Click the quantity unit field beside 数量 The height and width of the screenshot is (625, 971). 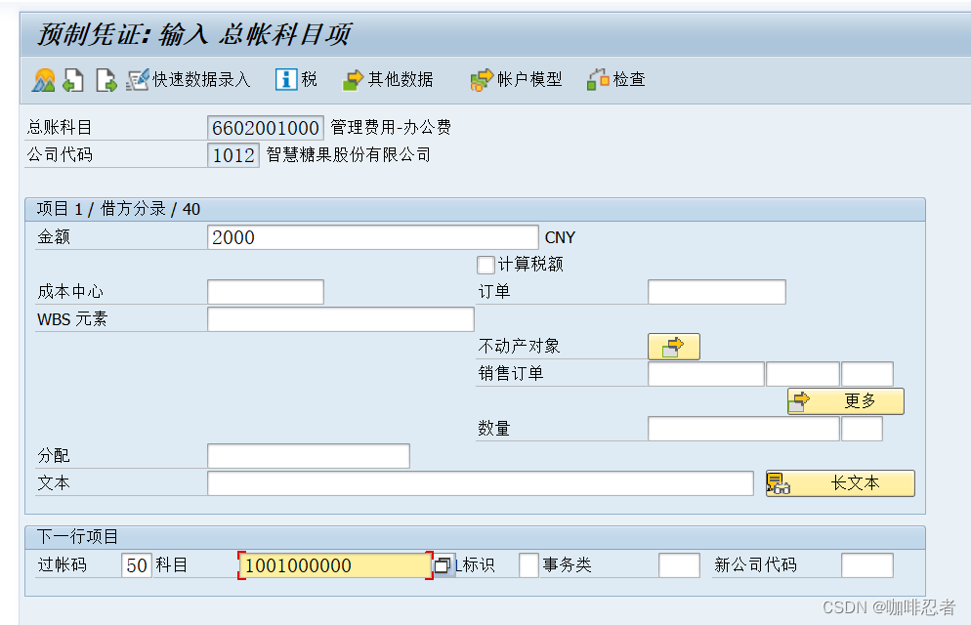pos(862,429)
